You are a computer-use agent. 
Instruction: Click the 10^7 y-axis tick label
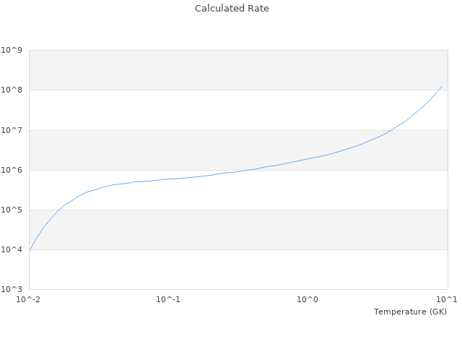(12, 130)
